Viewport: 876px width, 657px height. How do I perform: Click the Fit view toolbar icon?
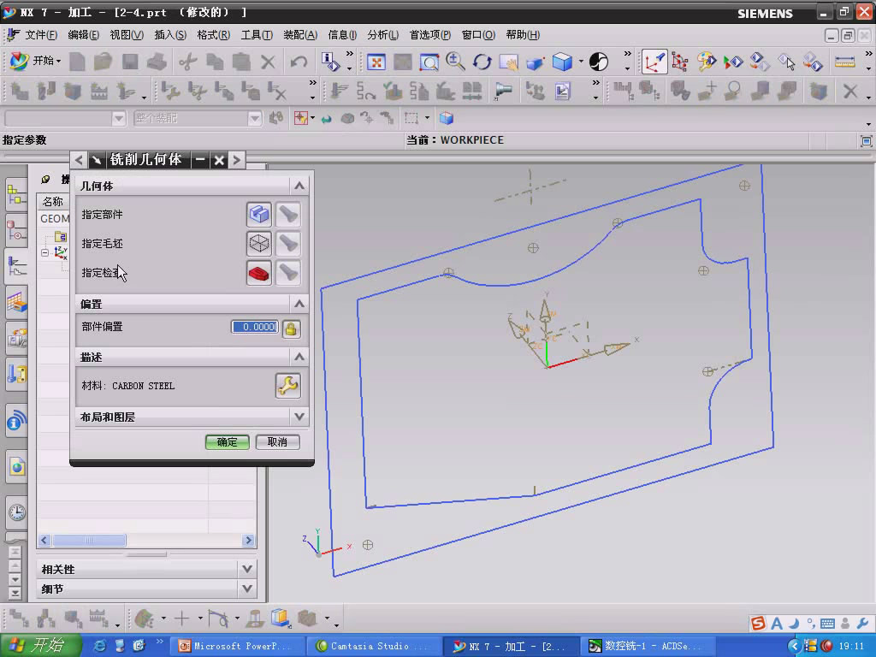click(x=376, y=62)
